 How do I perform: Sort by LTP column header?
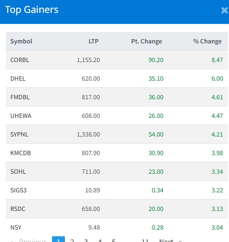[x=94, y=42]
